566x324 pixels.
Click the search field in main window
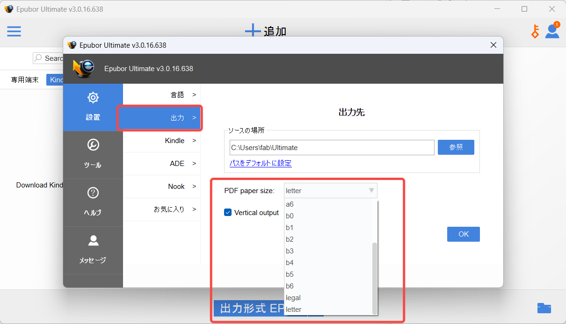click(x=48, y=58)
